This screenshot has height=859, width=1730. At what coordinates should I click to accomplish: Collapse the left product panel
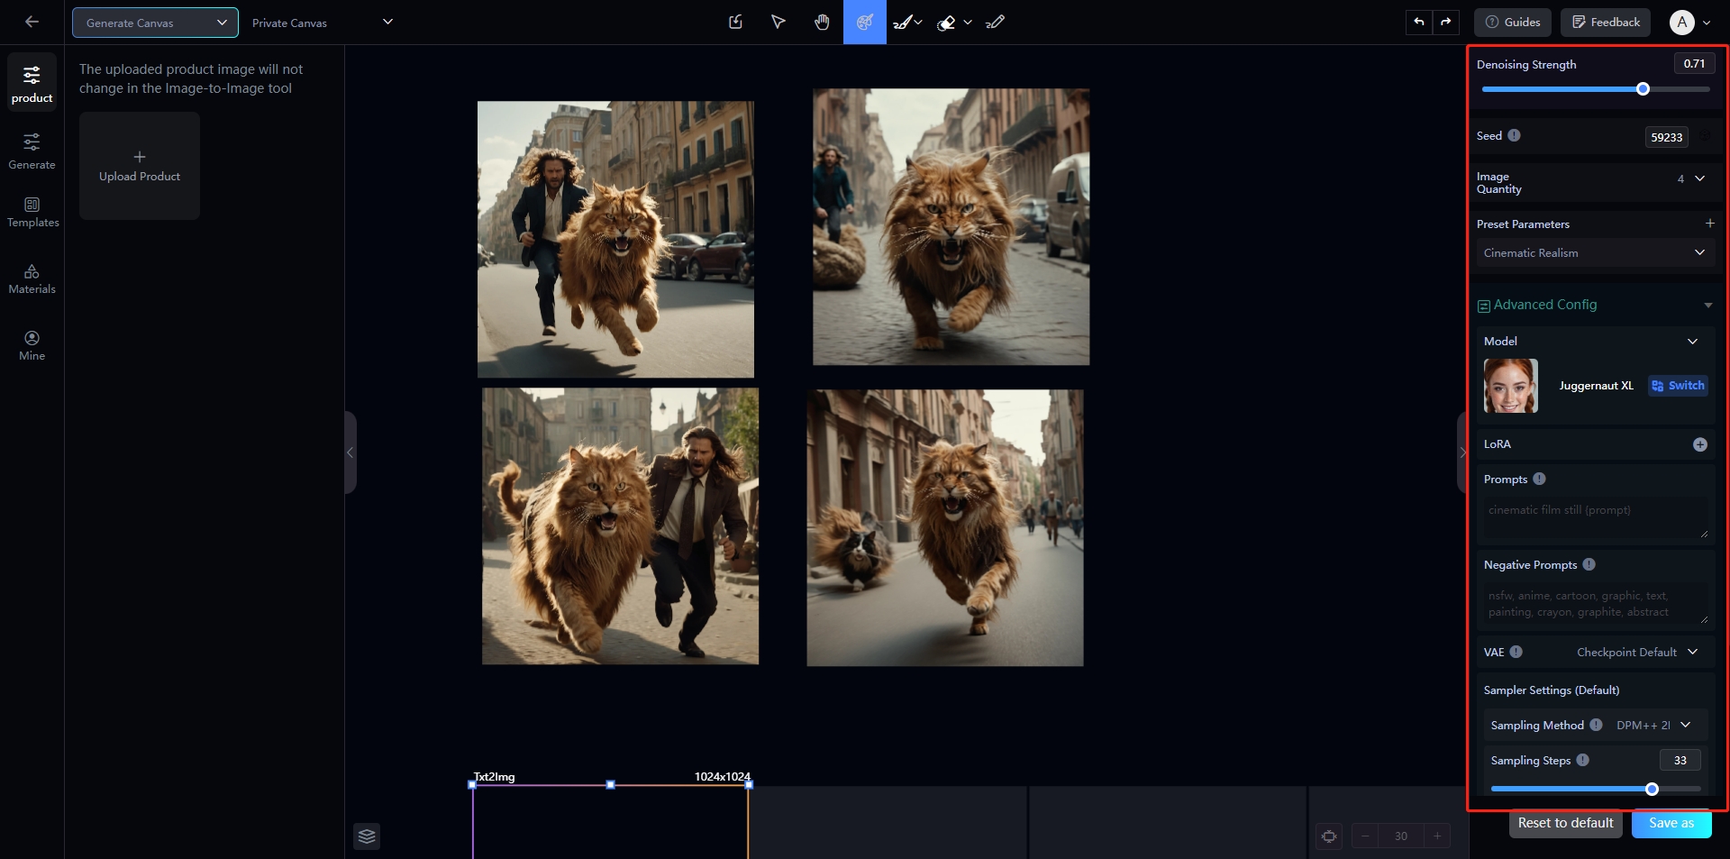[351, 452]
